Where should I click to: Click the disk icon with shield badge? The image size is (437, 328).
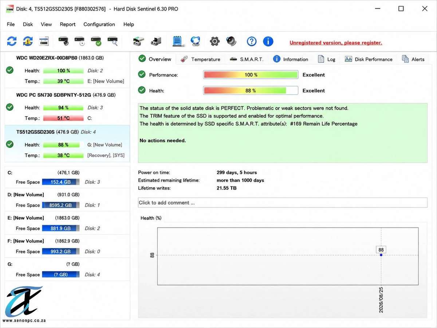coord(63,41)
